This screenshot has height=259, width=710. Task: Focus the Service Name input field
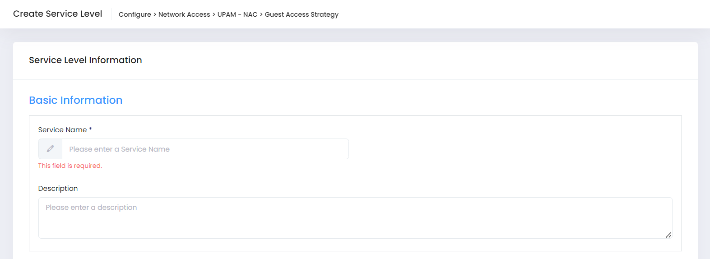coord(205,149)
